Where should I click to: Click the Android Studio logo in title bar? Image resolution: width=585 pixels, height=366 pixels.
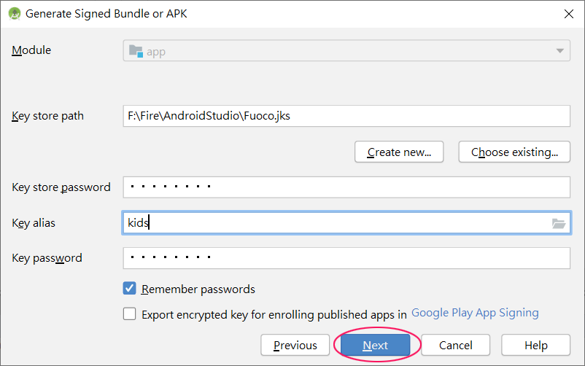click(15, 14)
